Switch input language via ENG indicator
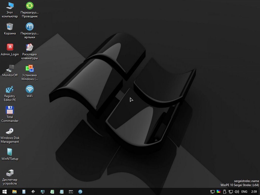The height and width of the screenshot is (195, 260). tap(244, 192)
